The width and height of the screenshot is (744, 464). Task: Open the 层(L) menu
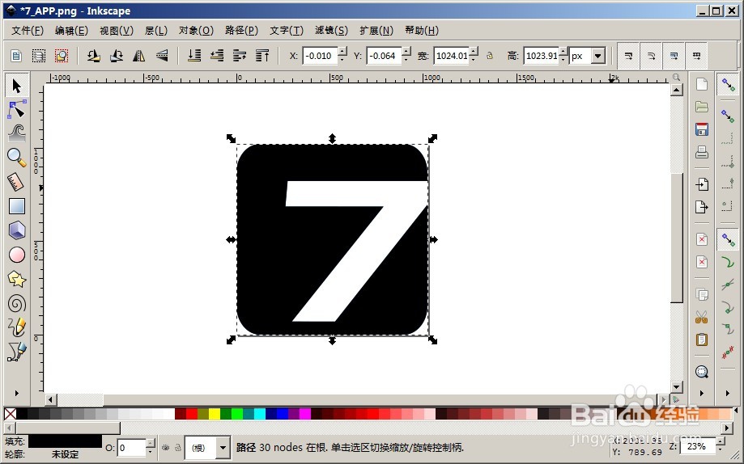[x=156, y=31]
